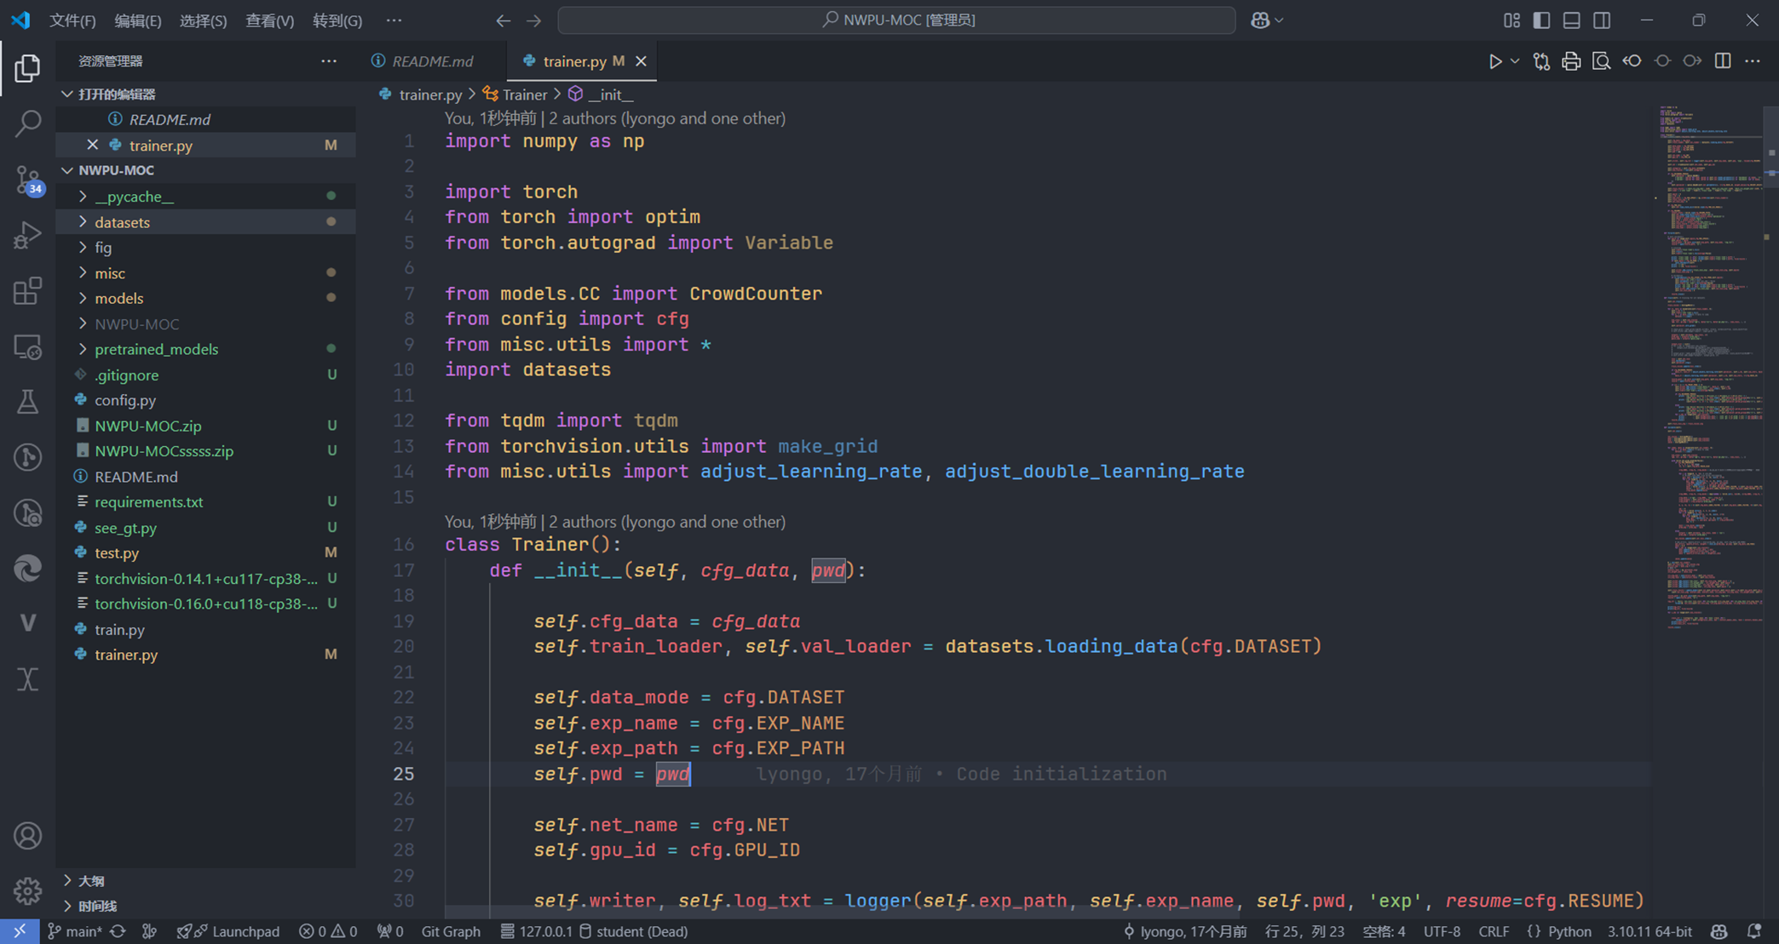Click the code minimap on the right
Viewport: 1779px width, 944px height.
point(1710,366)
